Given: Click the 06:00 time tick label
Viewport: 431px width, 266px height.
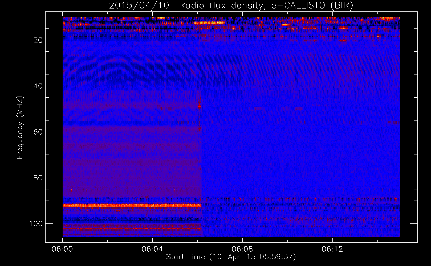Looking at the screenshot, I should 62,249.
